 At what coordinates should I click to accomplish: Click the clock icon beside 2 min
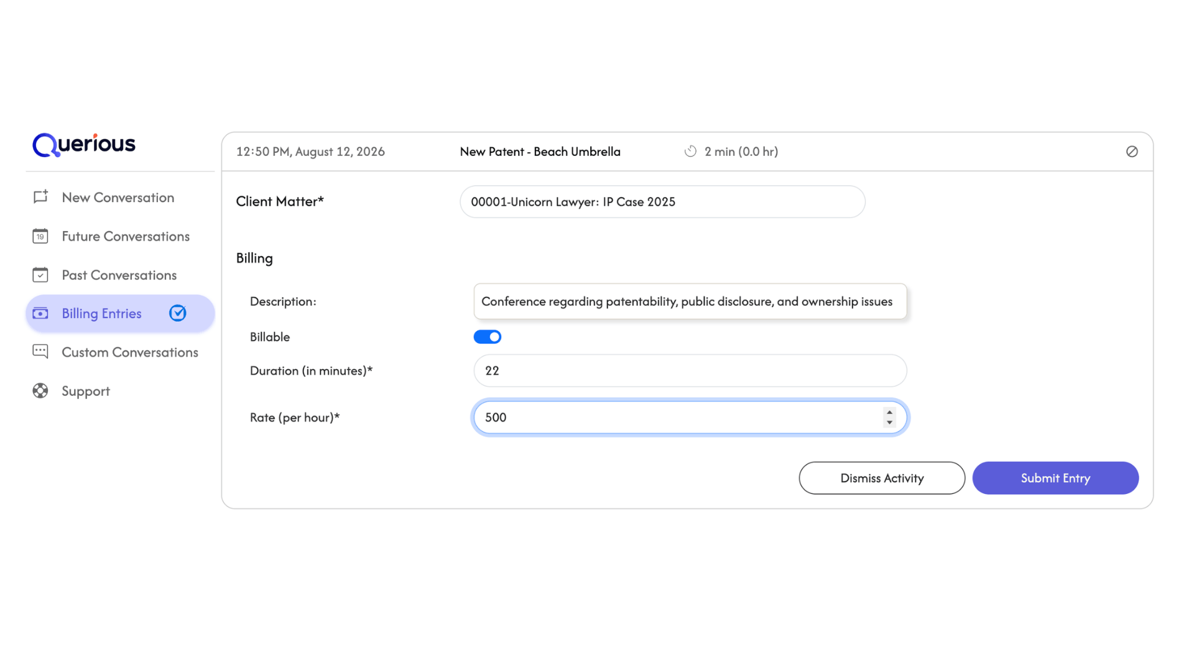pos(690,152)
